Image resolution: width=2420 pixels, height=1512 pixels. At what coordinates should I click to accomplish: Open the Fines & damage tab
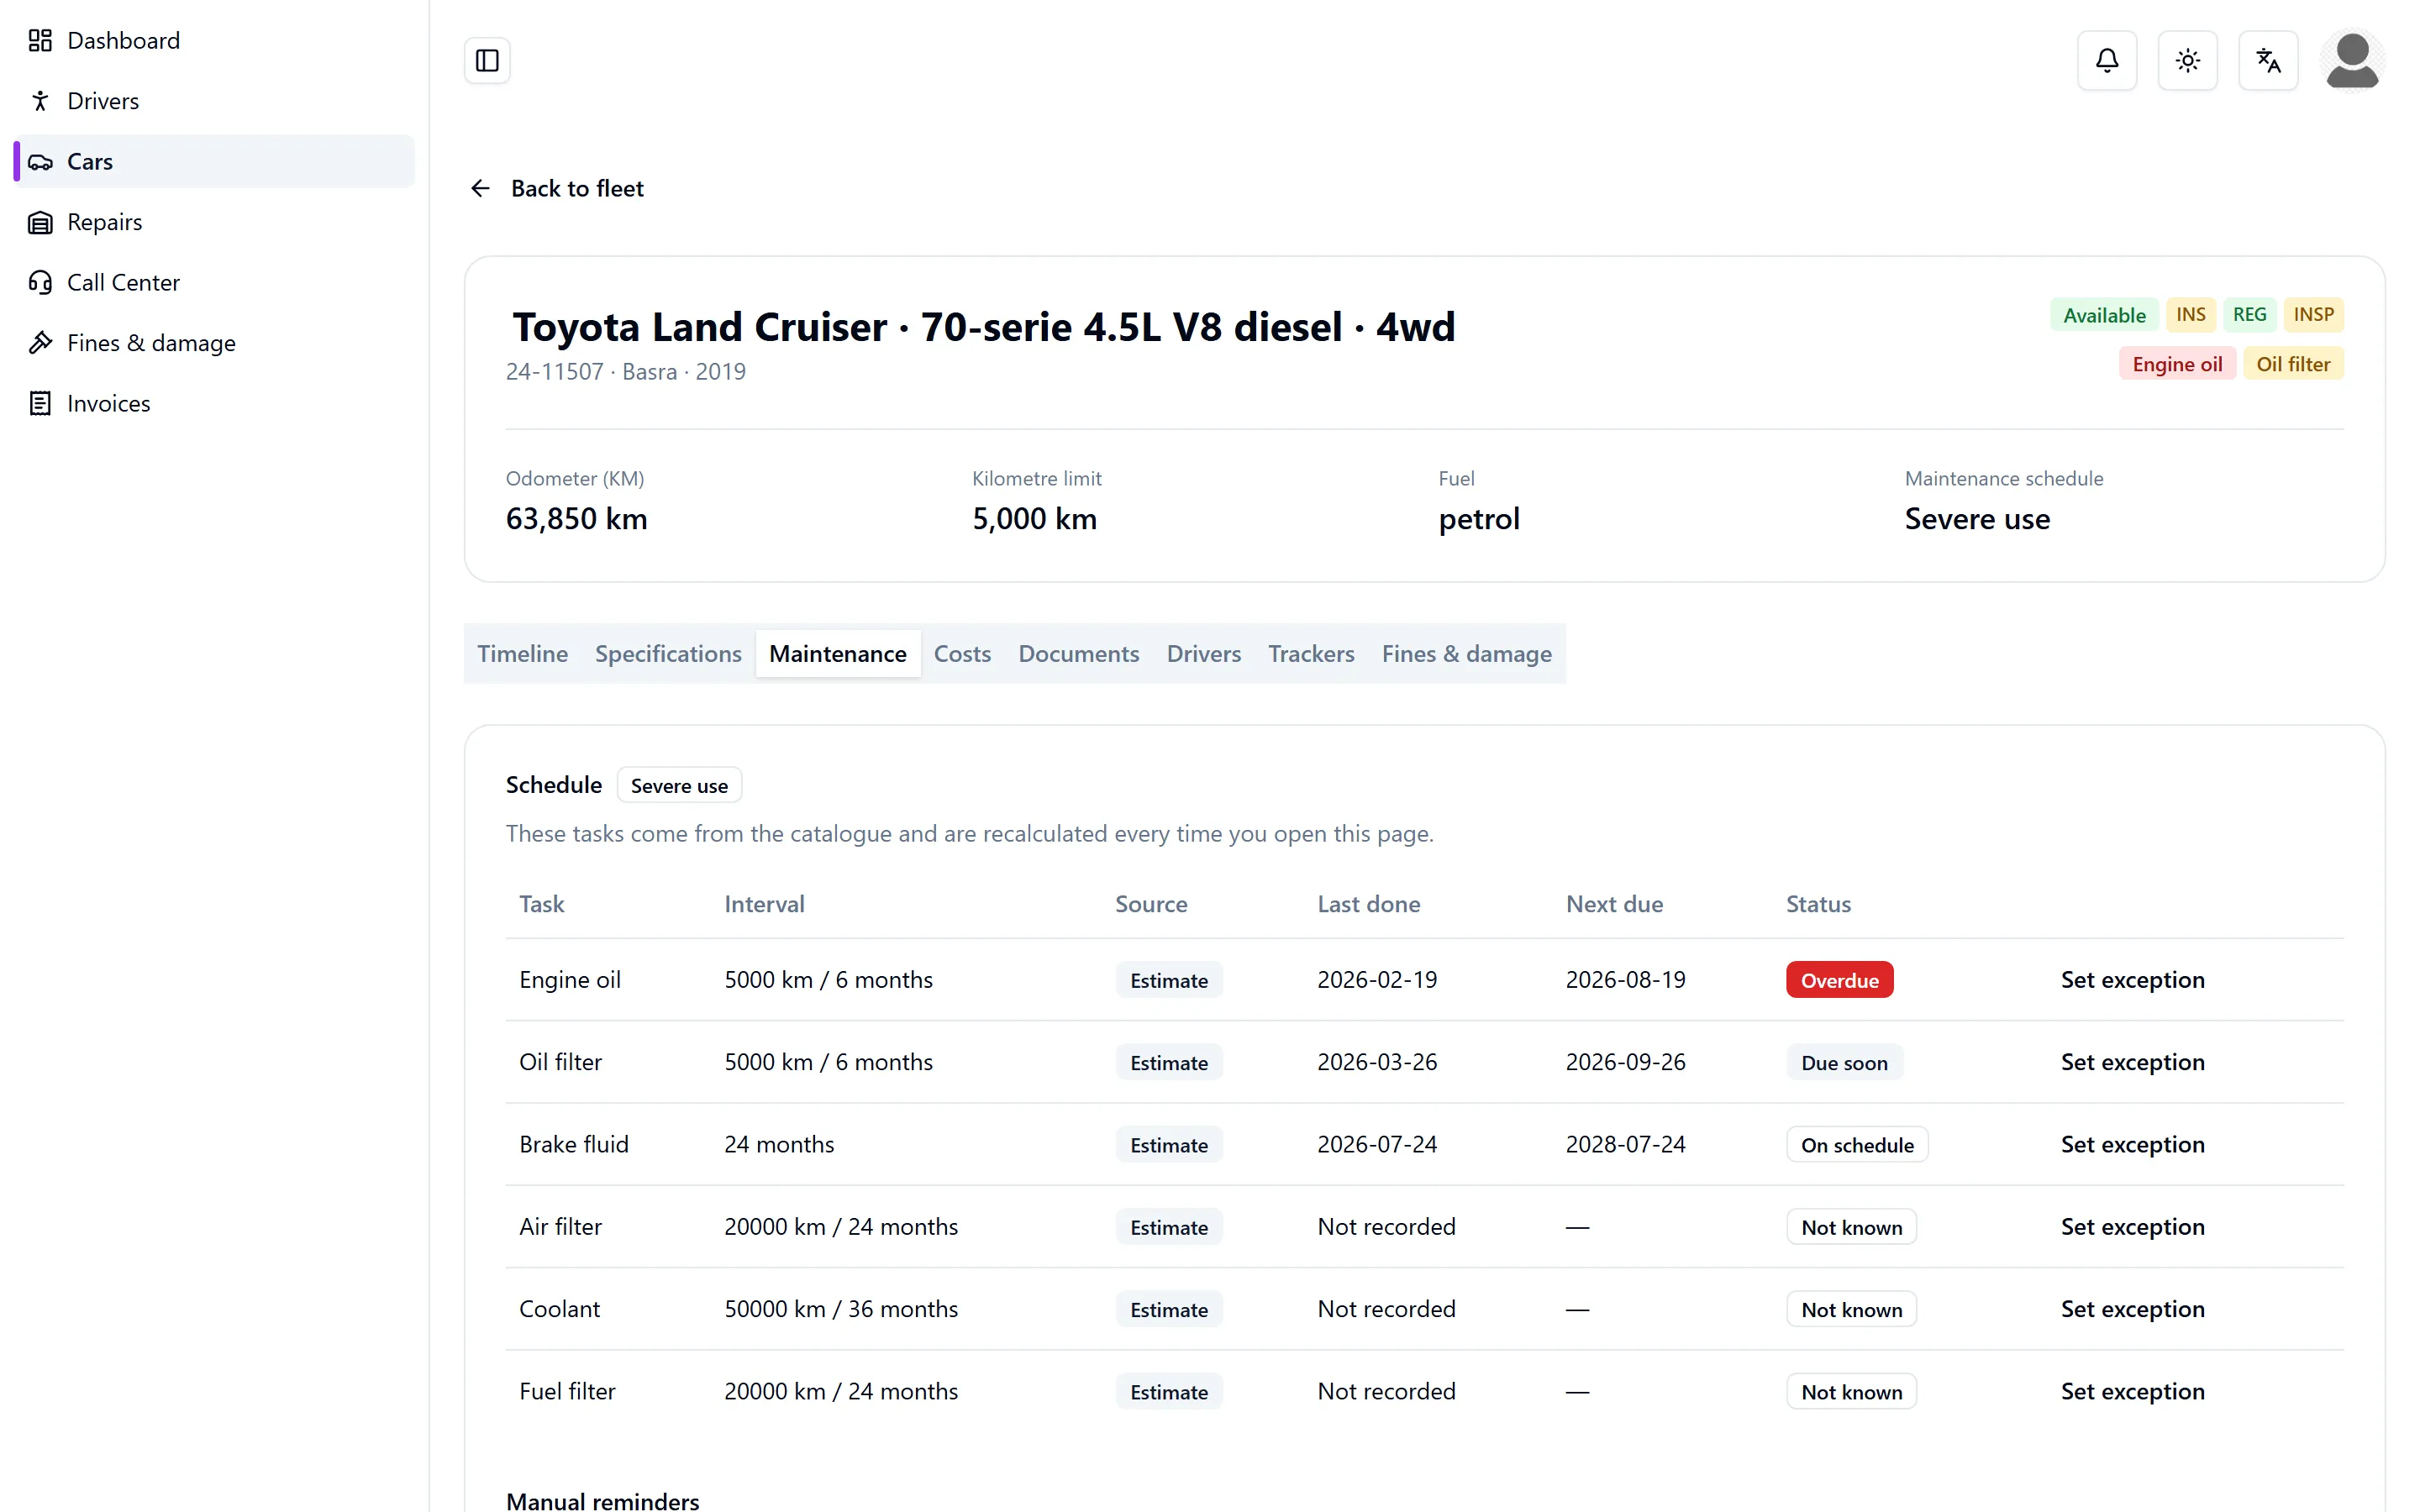[1466, 654]
